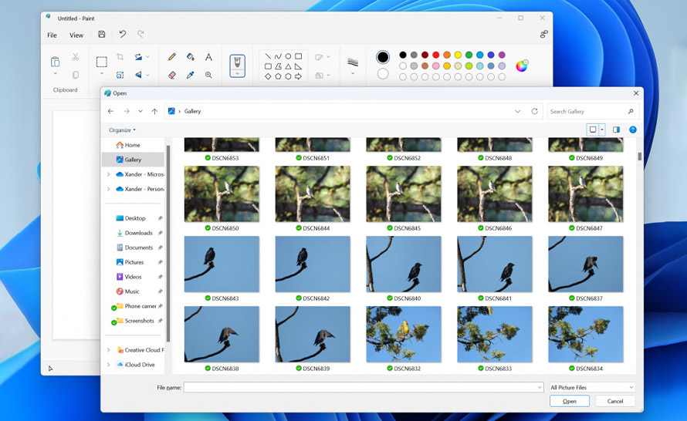Click the Crop icon in Paint

point(120,57)
